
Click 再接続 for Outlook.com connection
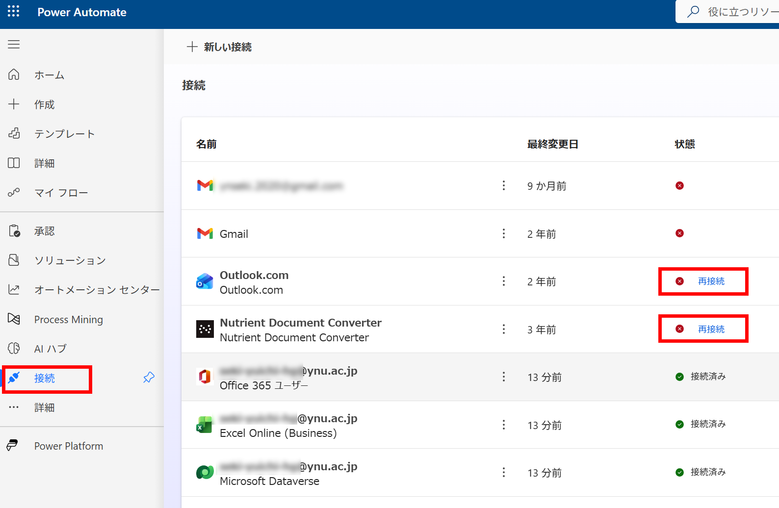711,281
